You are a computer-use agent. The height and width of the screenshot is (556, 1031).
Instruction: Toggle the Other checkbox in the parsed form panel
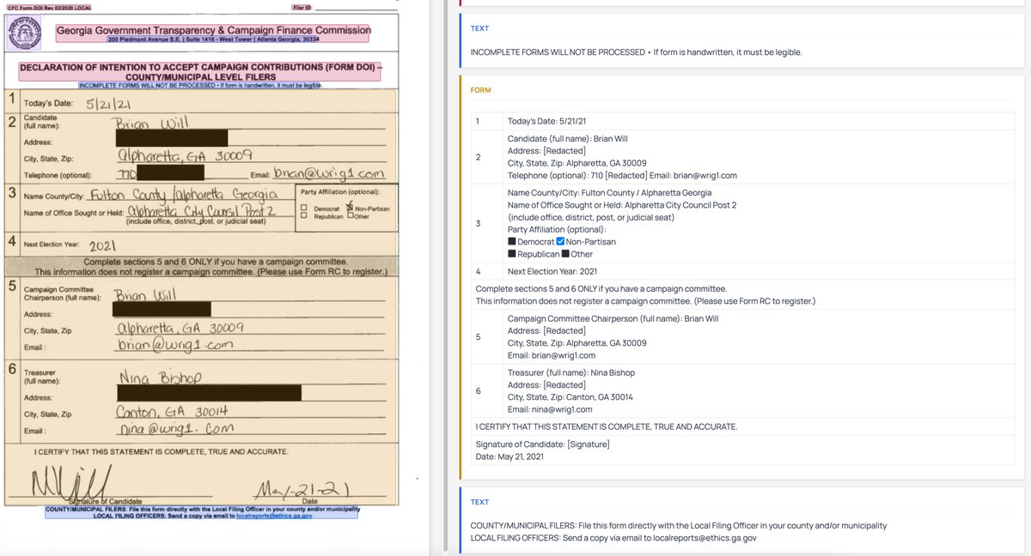click(565, 254)
